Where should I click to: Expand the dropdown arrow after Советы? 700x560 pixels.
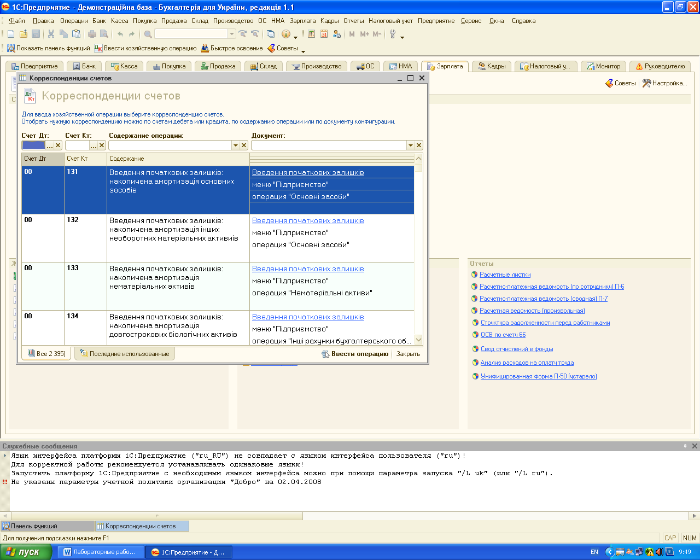tap(304, 51)
